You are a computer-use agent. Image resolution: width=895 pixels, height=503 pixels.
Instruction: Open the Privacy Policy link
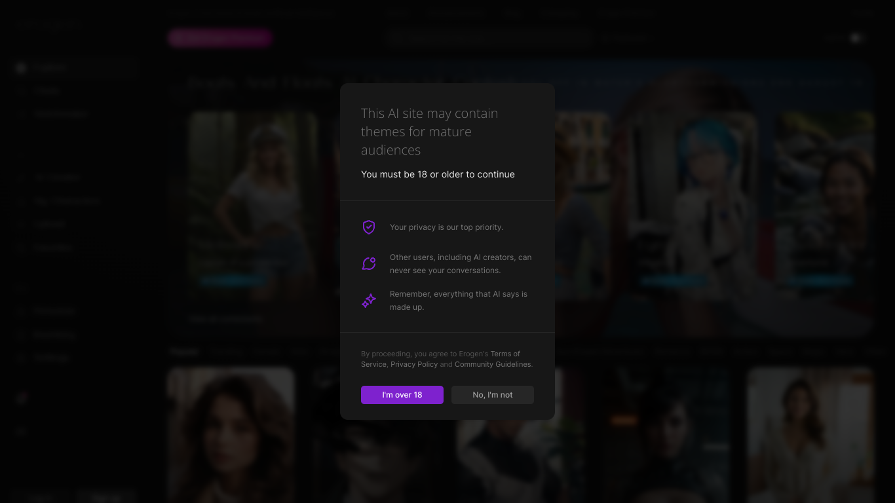[413, 364]
